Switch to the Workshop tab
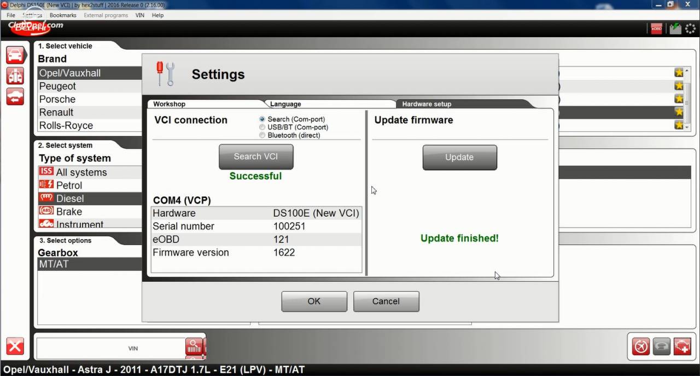The image size is (700, 376). click(205, 103)
